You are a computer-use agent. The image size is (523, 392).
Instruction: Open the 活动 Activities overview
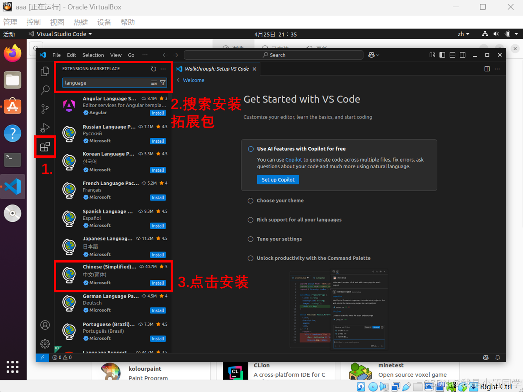coord(9,34)
